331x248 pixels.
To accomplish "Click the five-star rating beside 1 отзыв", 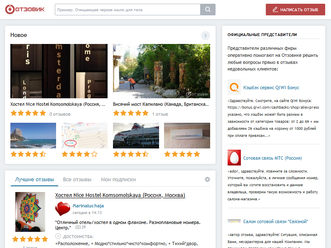I will coord(131,113).
